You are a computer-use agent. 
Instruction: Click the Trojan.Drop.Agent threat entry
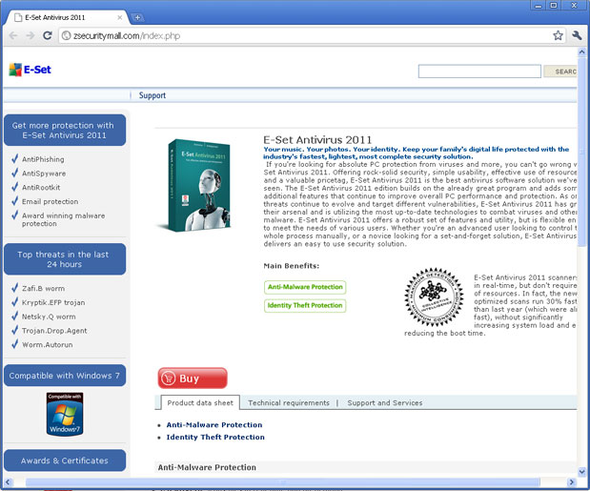click(54, 331)
